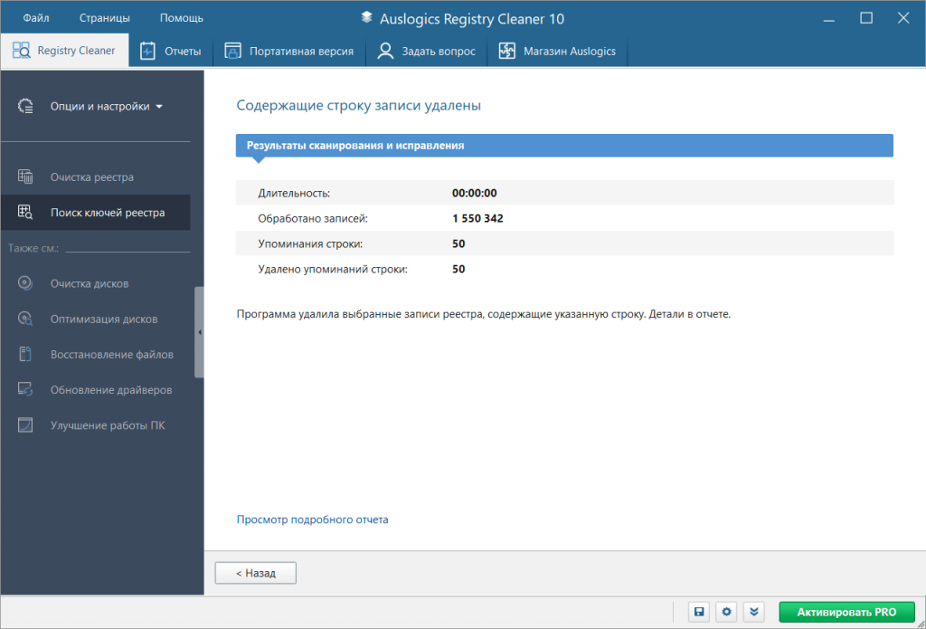
Task: Open Просмотр подробного отчета link
Action: pyautogui.click(x=312, y=519)
